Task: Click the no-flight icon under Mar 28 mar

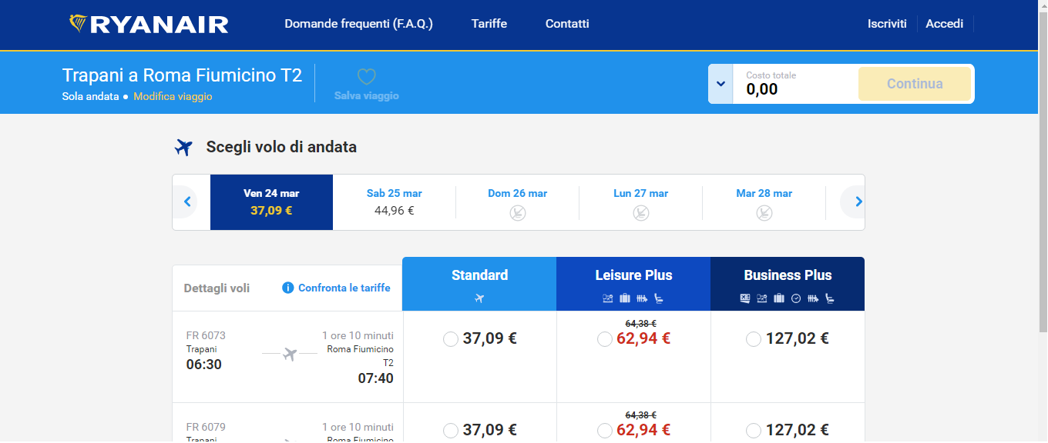Action: (x=764, y=212)
